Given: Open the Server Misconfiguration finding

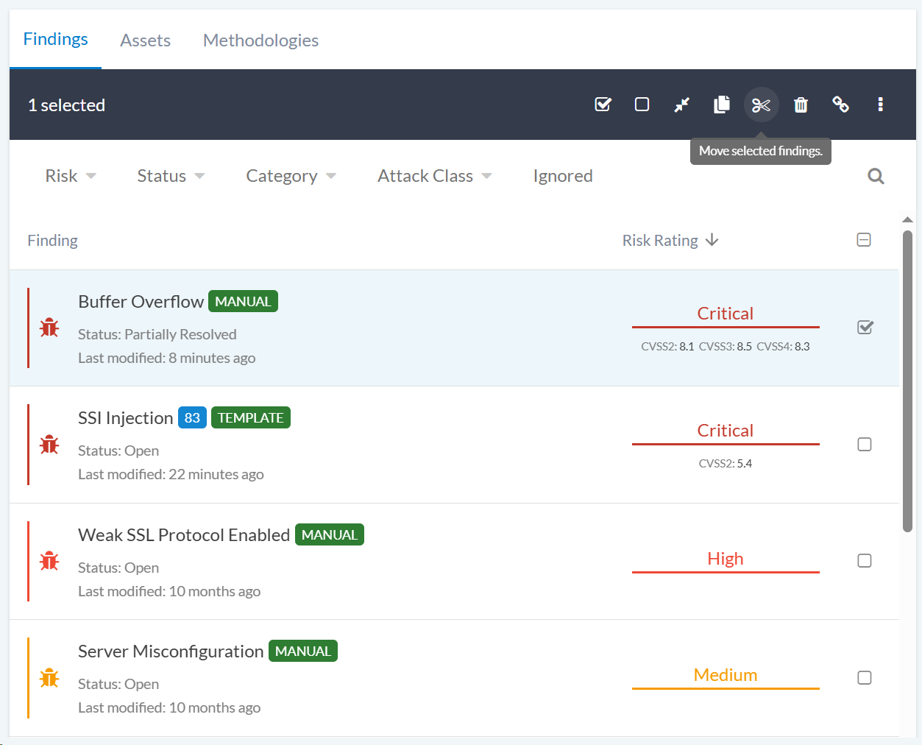Looking at the screenshot, I should click(x=171, y=652).
